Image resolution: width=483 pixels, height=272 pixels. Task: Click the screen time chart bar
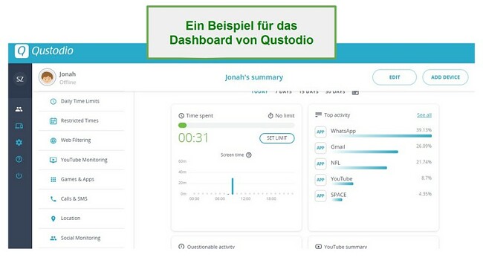pyautogui.click(x=233, y=186)
